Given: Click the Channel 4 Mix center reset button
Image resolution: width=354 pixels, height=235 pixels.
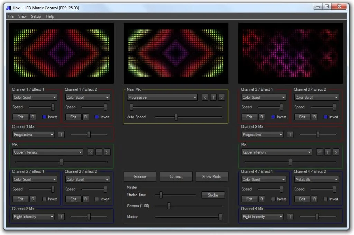Looking at the screenshot, I should pyautogui.click(x=290, y=217).
